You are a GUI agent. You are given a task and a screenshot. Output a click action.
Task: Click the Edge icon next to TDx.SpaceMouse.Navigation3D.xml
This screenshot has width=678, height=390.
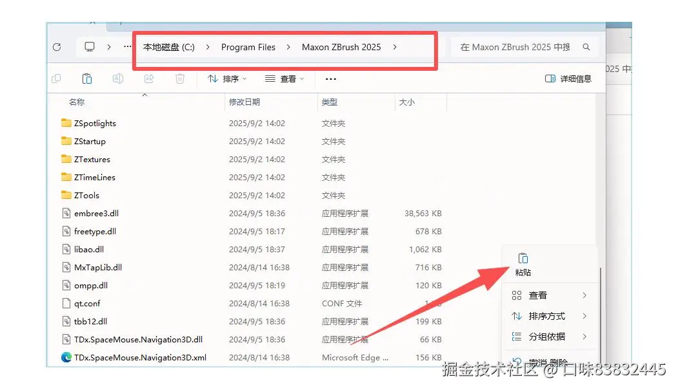click(x=68, y=357)
